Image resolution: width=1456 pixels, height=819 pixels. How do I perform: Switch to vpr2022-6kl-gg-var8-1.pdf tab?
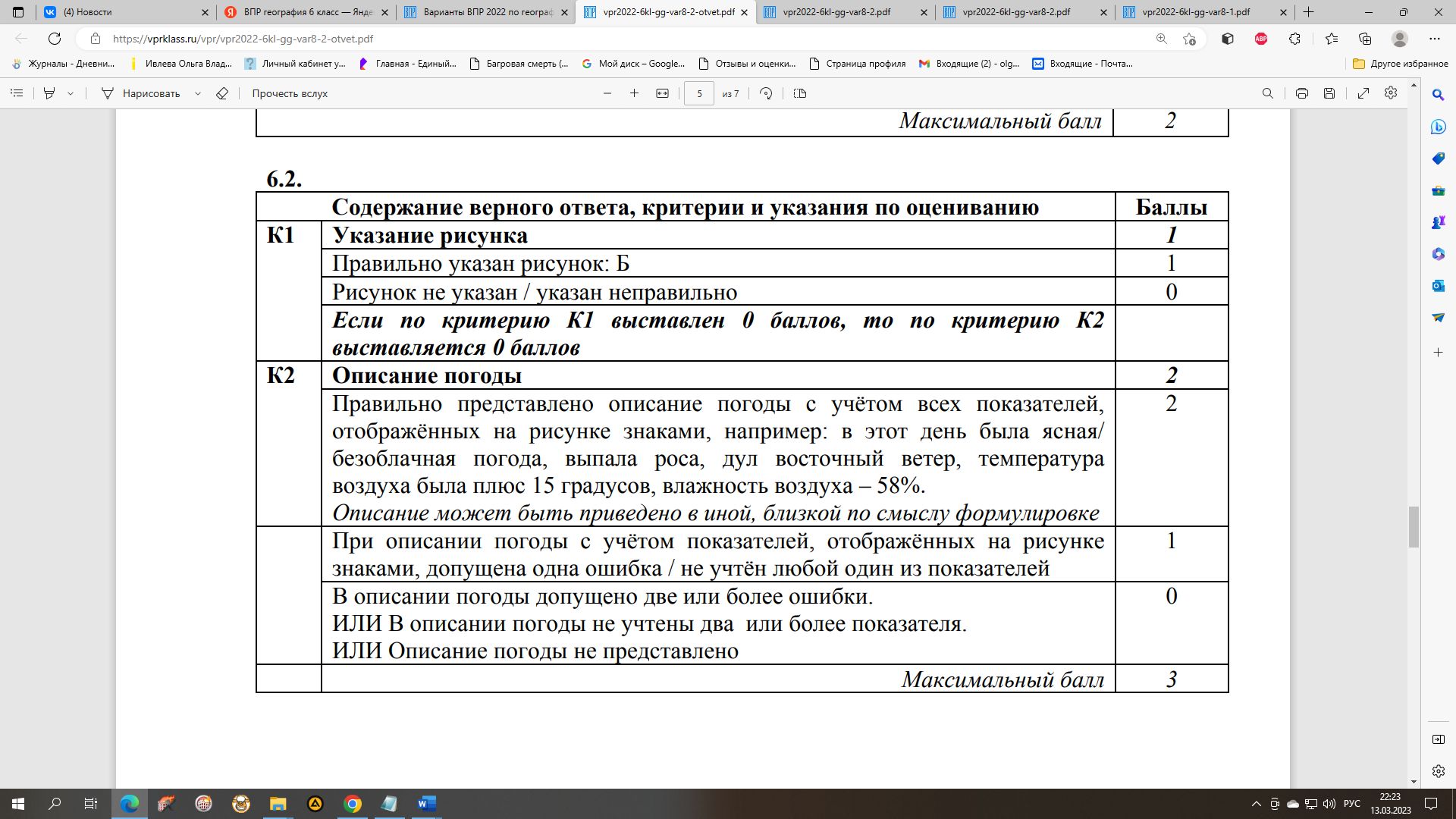click(1205, 12)
